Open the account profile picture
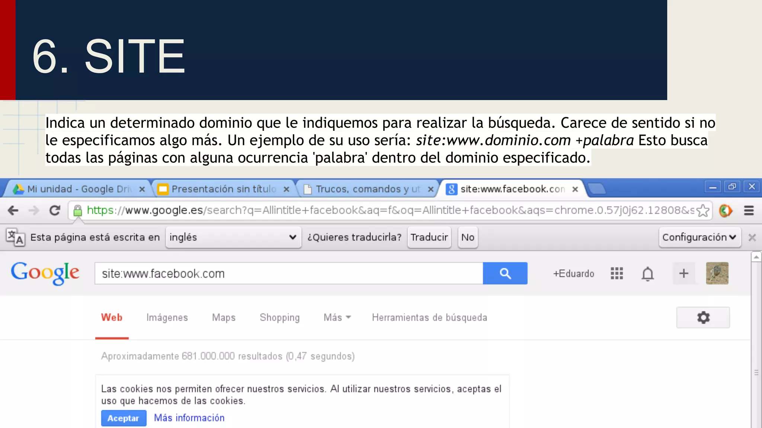Screen dimensions: 762x428 (x=717, y=273)
